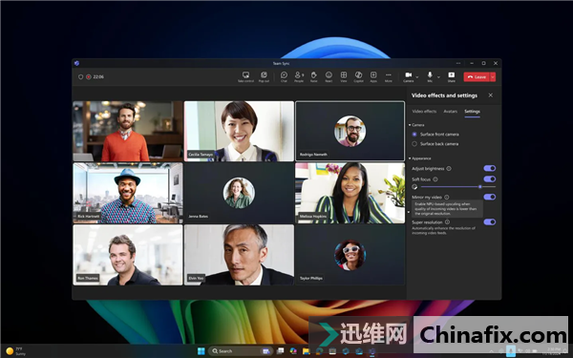This screenshot has height=358, width=573.
Task: Disable the Super resolution switch
Action: [x=489, y=222]
